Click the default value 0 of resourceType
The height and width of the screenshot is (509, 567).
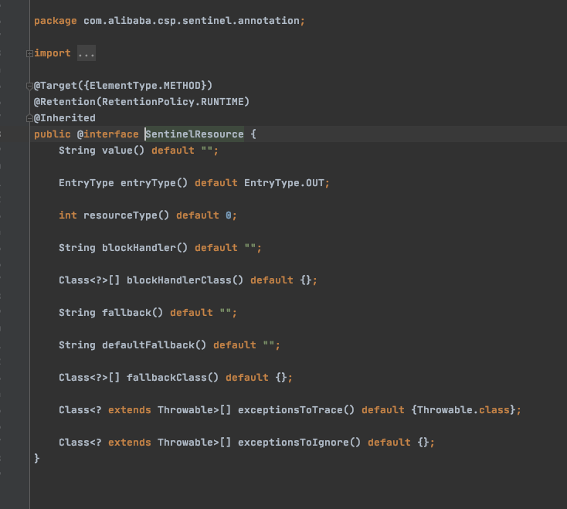228,215
